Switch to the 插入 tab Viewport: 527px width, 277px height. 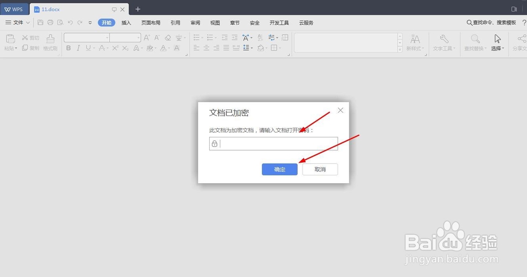coord(126,23)
